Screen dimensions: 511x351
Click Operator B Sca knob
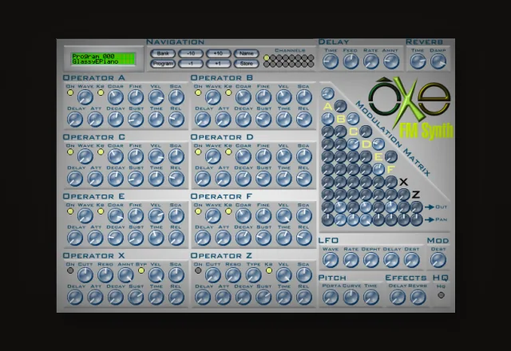[x=304, y=97]
